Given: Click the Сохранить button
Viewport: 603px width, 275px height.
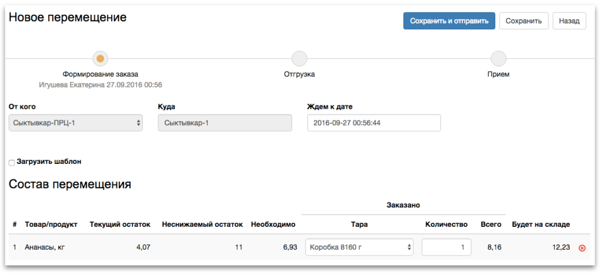Looking at the screenshot, I should click(524, 21).
